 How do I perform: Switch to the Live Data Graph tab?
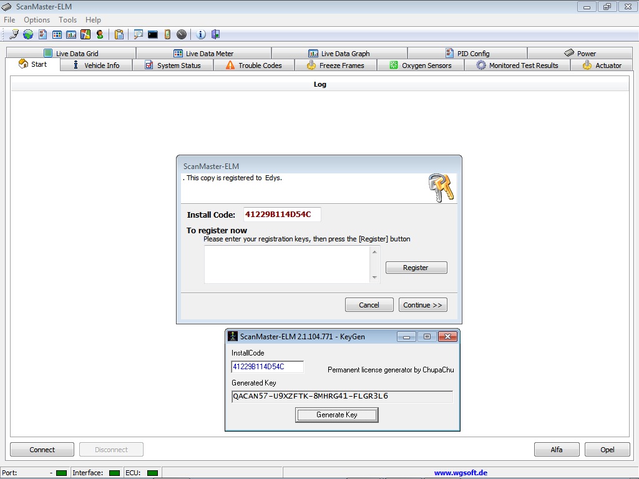click(339, 54)
